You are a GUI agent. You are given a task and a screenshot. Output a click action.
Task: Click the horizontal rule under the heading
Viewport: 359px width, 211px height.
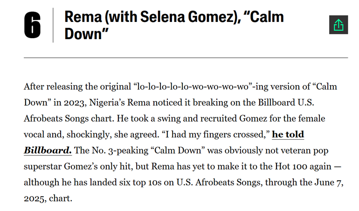[186, 58]
